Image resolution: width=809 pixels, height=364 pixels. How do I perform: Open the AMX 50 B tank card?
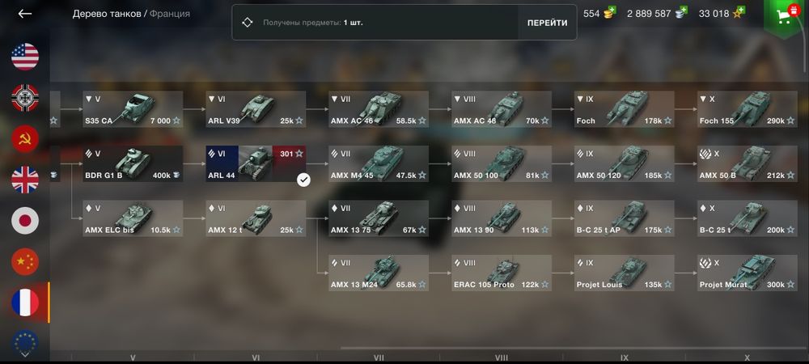[x=747, y=164]
